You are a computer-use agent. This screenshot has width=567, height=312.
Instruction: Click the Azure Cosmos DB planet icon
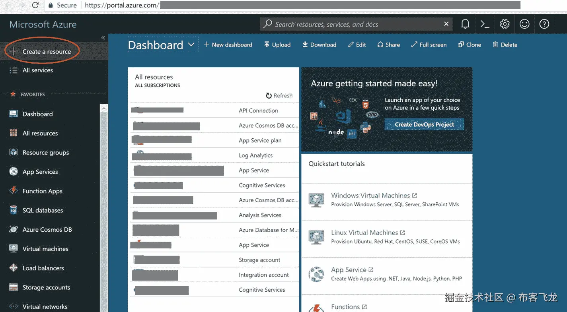click(x=14, y=229)
